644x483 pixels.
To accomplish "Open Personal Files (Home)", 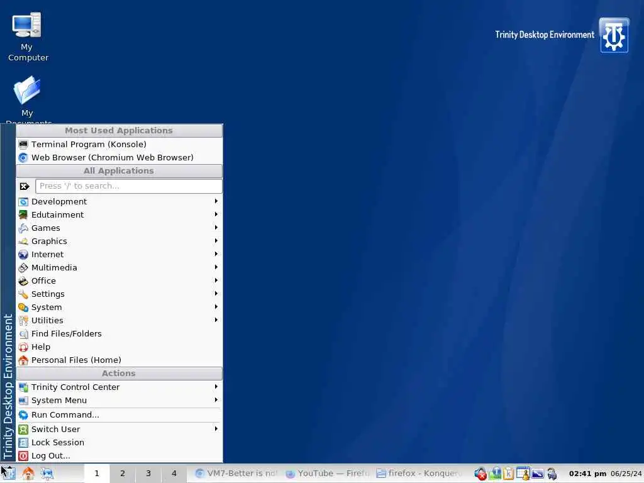I will tap(119, 360).
